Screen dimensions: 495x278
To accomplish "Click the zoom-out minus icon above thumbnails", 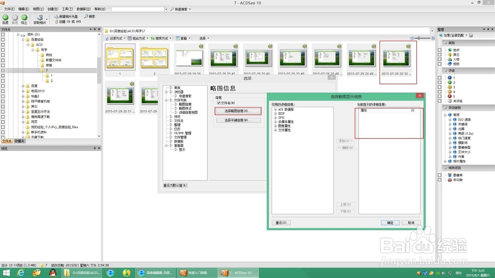I will click(x=412, y=38).
